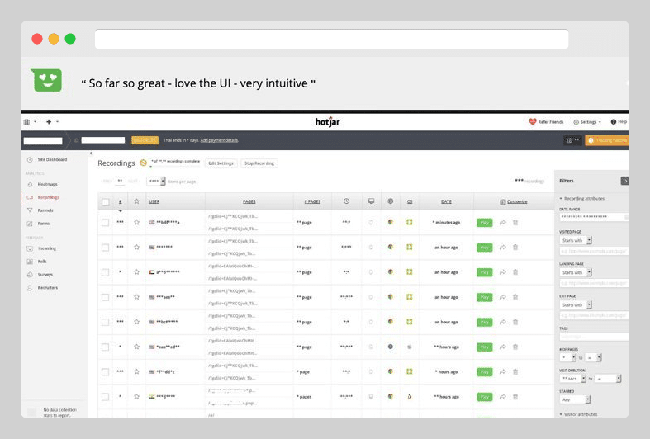Share the recording of ***aee**
Image resolution: width=650 pixels, height=439 pixels.
tap(503, 297)
